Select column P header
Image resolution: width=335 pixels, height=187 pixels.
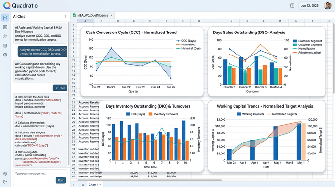[329, 21]
